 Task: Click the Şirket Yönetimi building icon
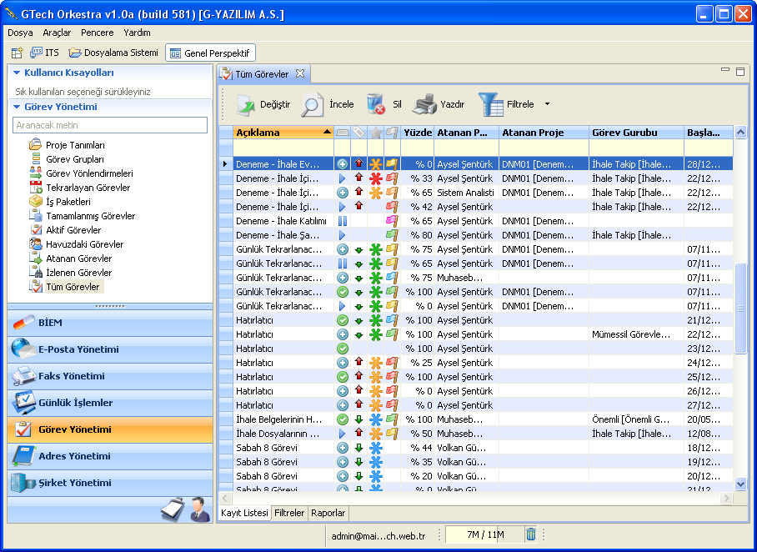(23, 483)
